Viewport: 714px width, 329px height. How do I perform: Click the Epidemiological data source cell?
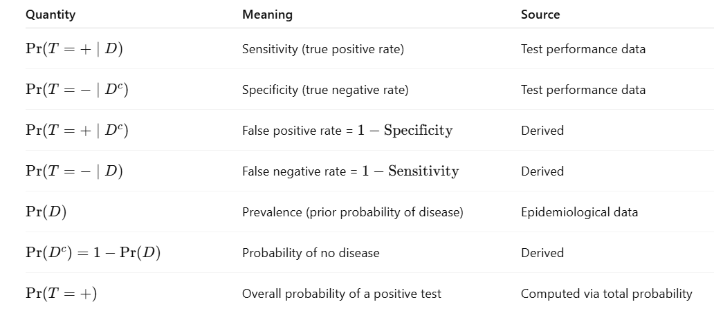(x=579, y=212)
